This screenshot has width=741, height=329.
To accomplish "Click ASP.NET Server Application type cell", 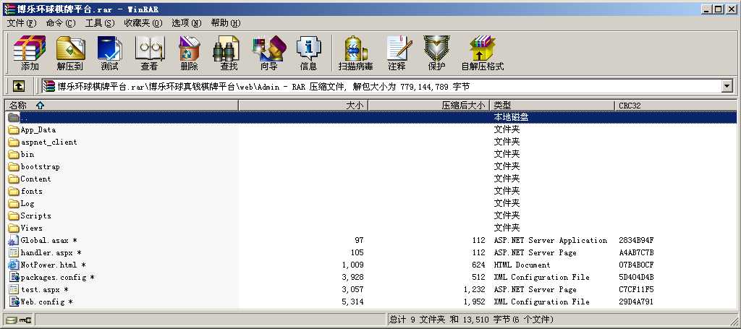I will tap(551, 240).
